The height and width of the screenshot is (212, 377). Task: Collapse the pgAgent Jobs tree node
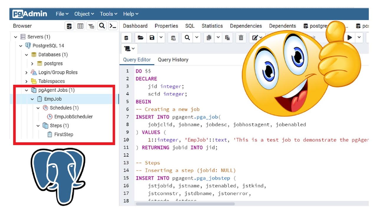27,90
